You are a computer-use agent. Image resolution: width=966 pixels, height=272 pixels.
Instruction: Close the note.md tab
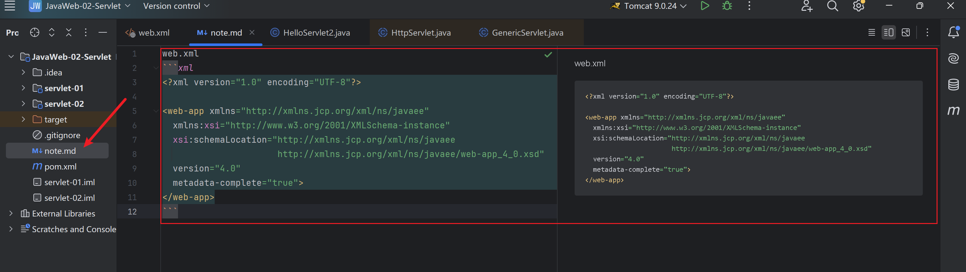tap(252, 33)
